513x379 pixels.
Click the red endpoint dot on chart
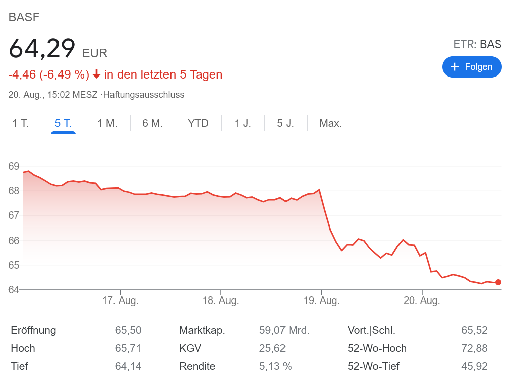(x=498, y=282)
